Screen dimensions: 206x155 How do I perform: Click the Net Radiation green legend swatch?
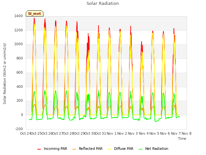point(141,149)
